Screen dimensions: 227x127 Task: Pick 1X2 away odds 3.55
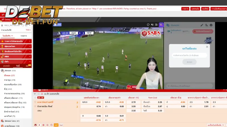(133, 106)
